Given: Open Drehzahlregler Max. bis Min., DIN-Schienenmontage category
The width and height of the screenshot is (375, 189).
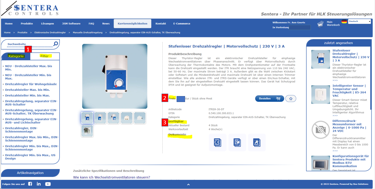Looking at the screenshot, I should tap(32, 139).
